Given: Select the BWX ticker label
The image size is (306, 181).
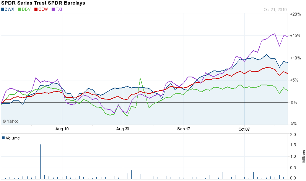Looking at the screenshot, I should point(9,9).
